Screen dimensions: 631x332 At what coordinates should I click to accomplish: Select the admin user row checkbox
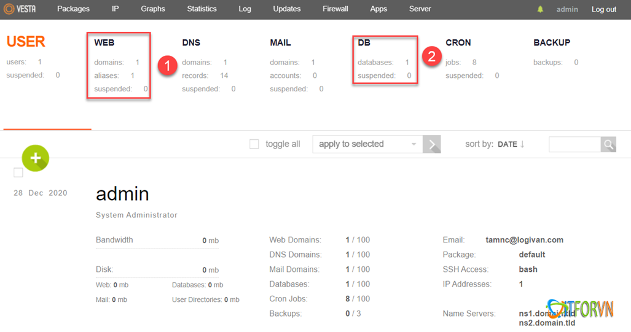tap(18, 172)
